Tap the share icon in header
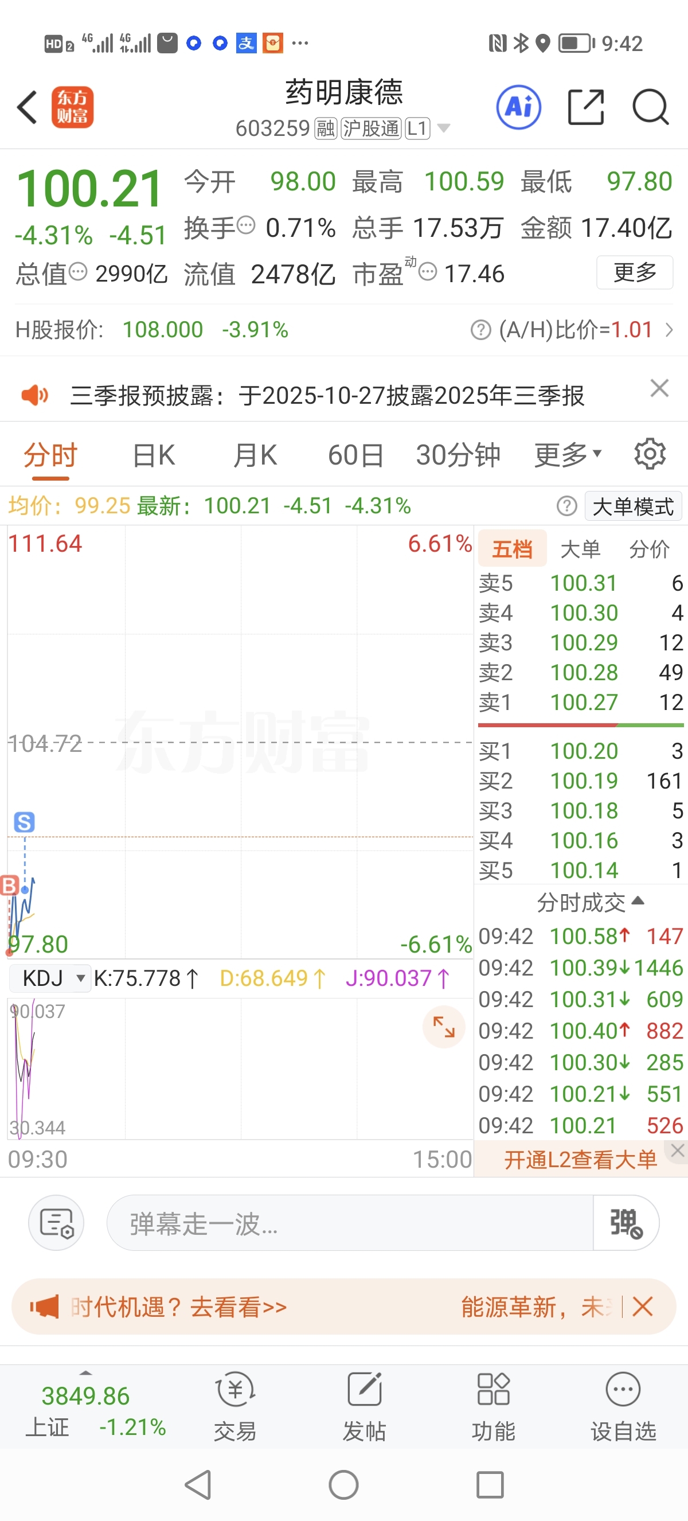Image resolution: width=688 pixels, height=1521 pixels. point(585,107)
